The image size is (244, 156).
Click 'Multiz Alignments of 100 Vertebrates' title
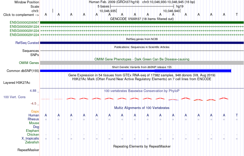pyautogui.click(x=142, y=108)
